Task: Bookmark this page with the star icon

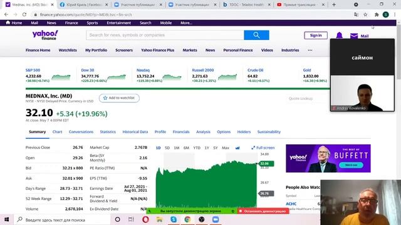Action: point(365,14)
